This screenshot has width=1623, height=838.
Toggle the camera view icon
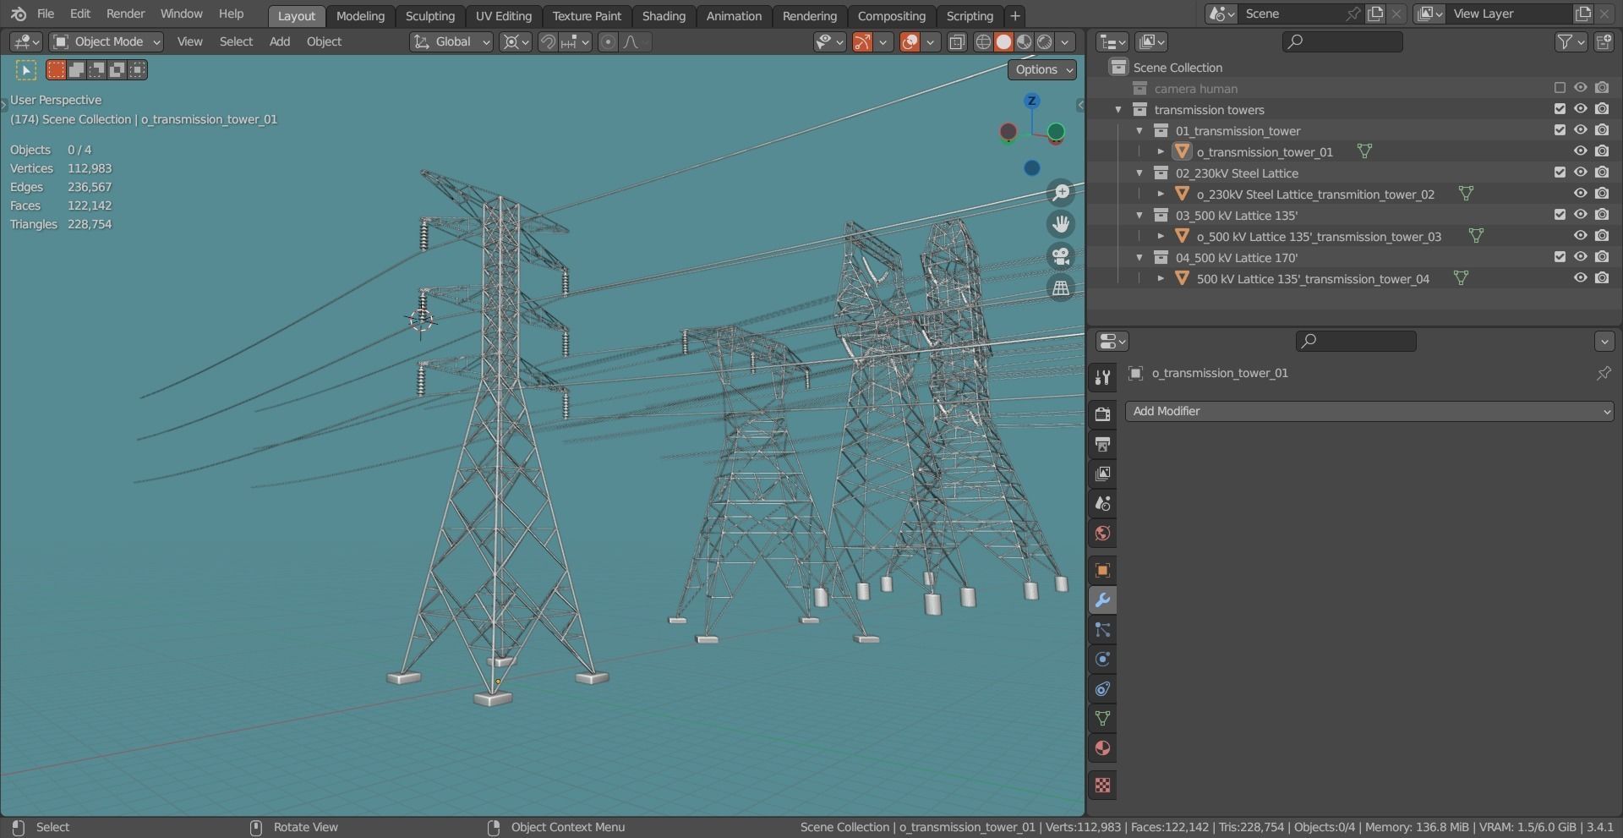(1061, 256)
